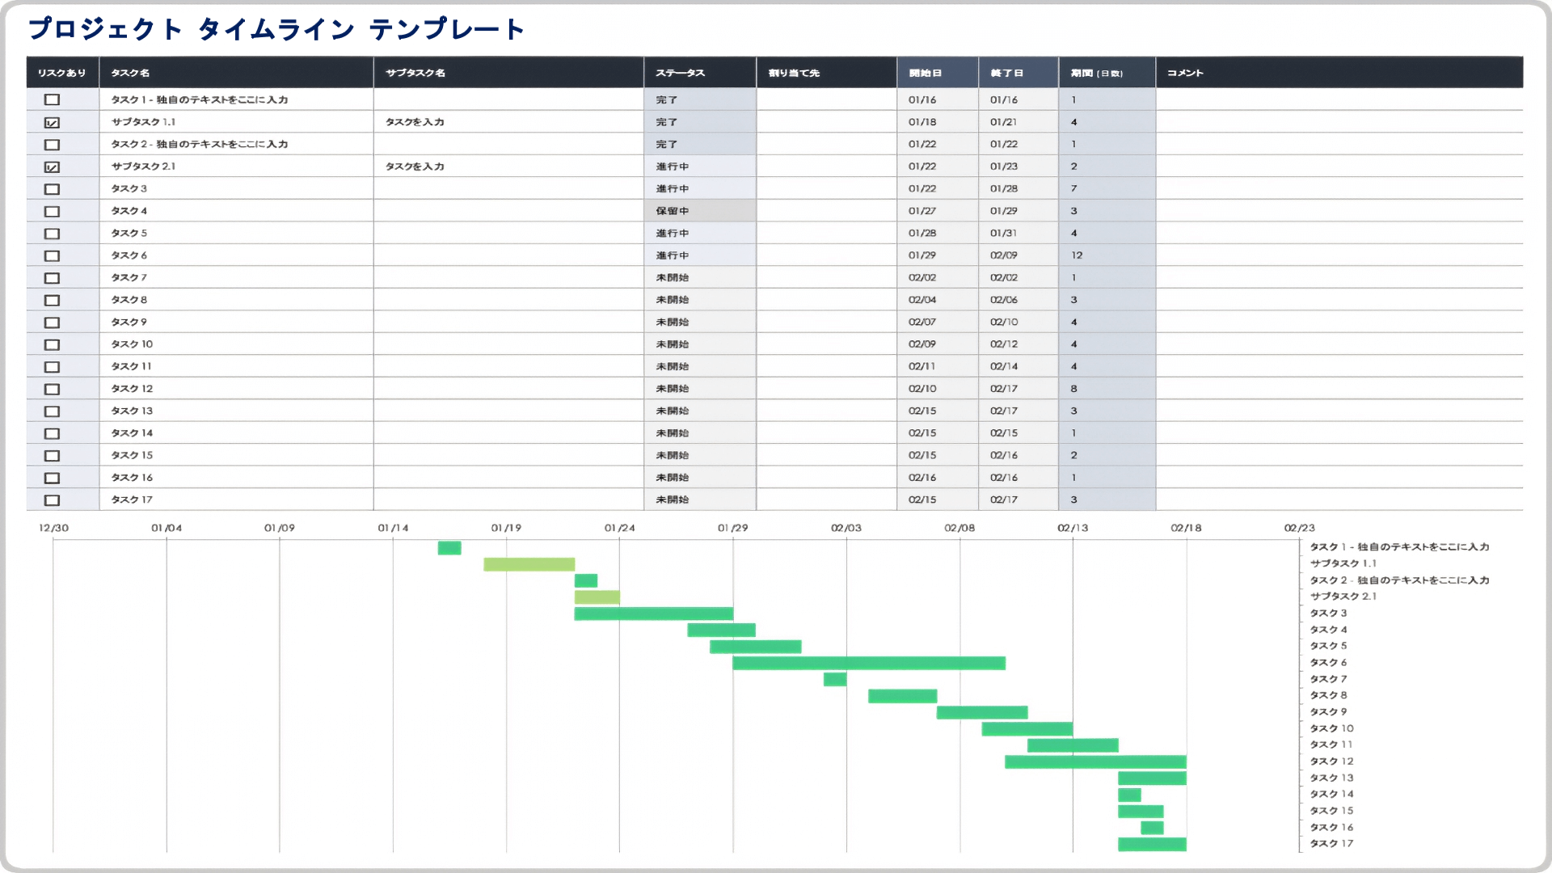Click the empty assignee cell for タスク 3
This screenshot has width=1552, height=873.
(826, 188)
